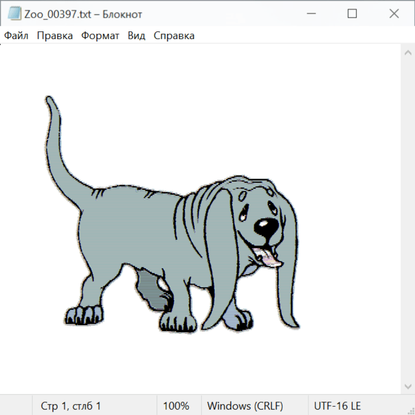
Task: Minimize the Блокнот window
Action: point(311,14)
